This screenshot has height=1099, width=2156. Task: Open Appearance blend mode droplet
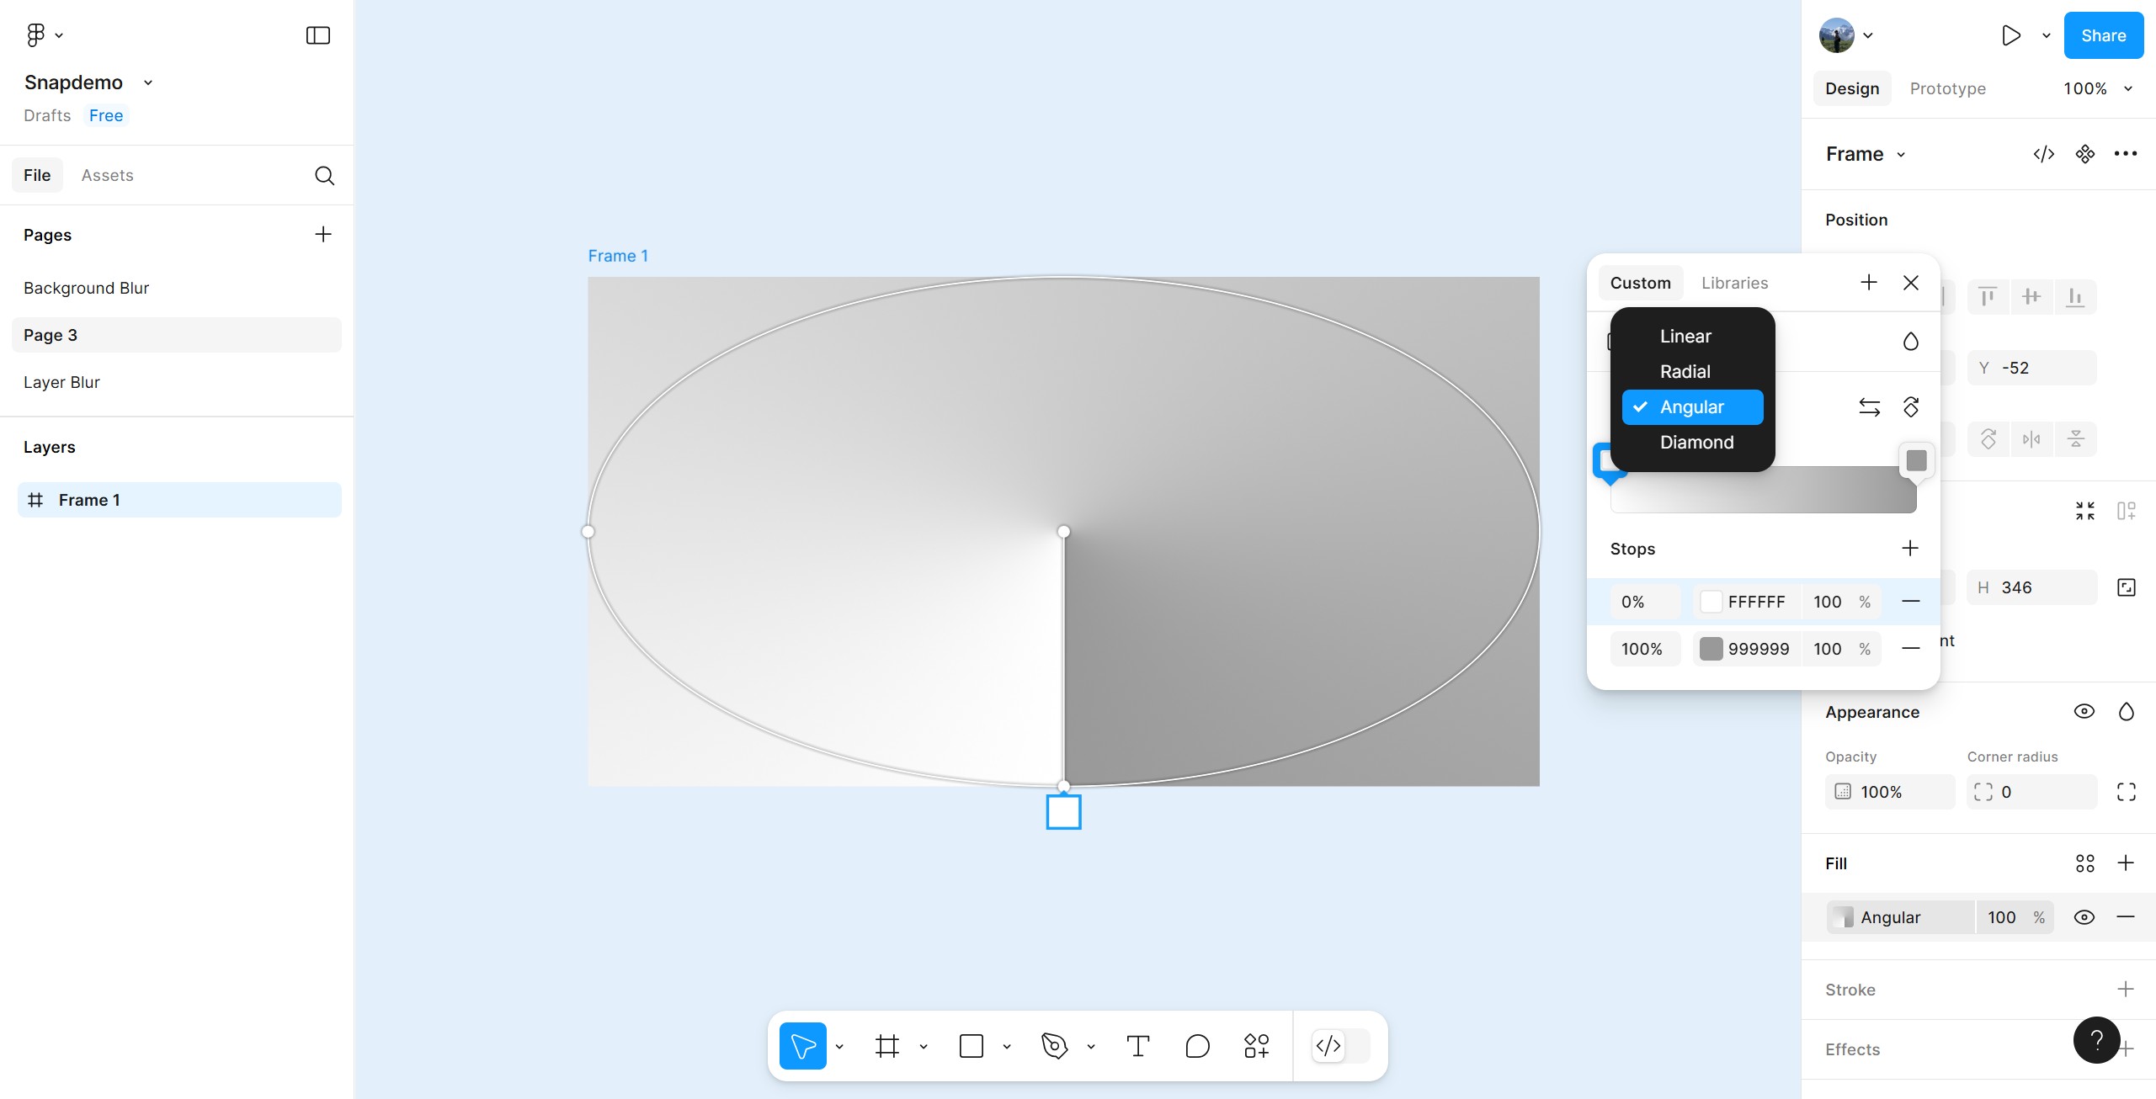click(2126, 712)
